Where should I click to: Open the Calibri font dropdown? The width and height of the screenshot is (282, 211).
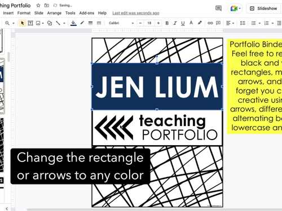(x=121, y=23)
